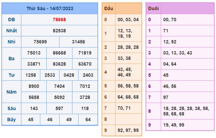Select the Tư prize number 0428
Image resolution: width=216 pixels, height=138 pixels.
(69, 75)
